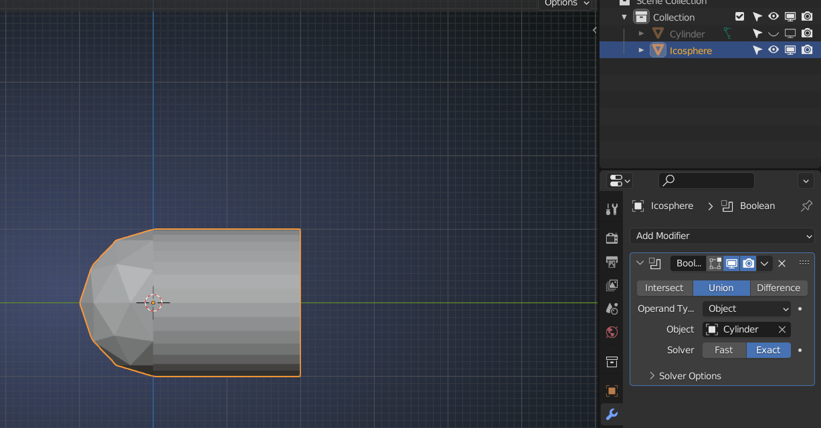Remove the Boolean modifier
Viewport: 821px width, 428px height.
(x=782, y=263)
